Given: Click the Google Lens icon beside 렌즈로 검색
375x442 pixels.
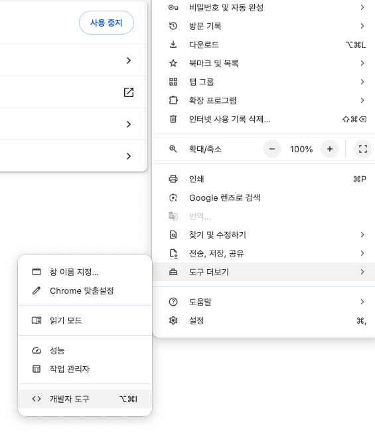Looking at the screenshot, I should point(173,197).
